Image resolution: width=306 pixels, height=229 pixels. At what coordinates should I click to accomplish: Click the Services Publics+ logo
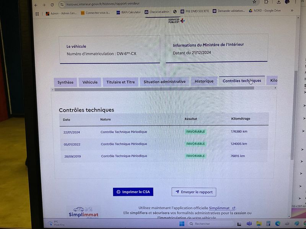[x=176, y=21]
